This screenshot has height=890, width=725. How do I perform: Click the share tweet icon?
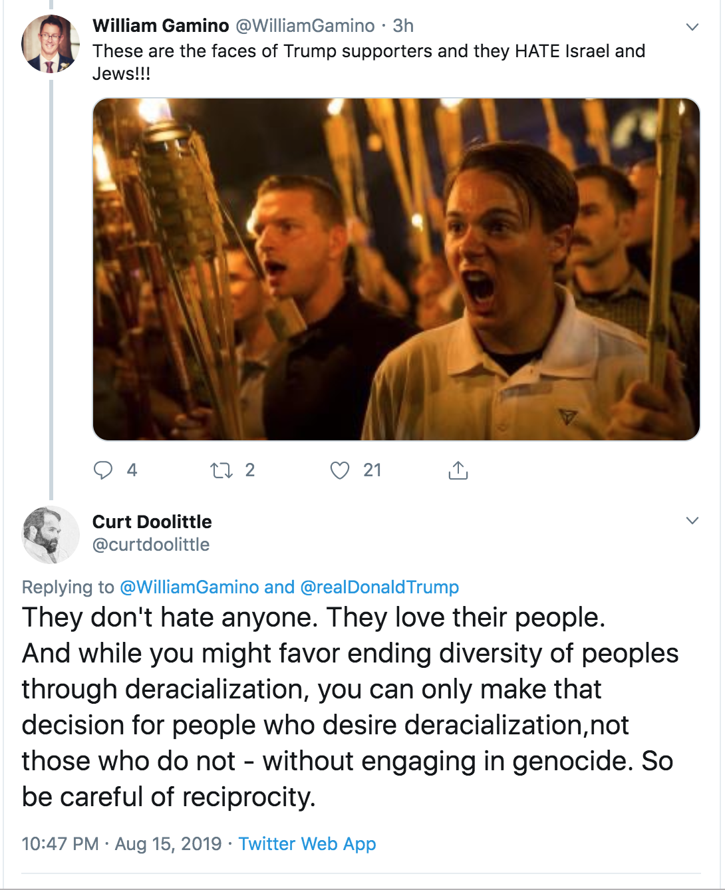458,470
